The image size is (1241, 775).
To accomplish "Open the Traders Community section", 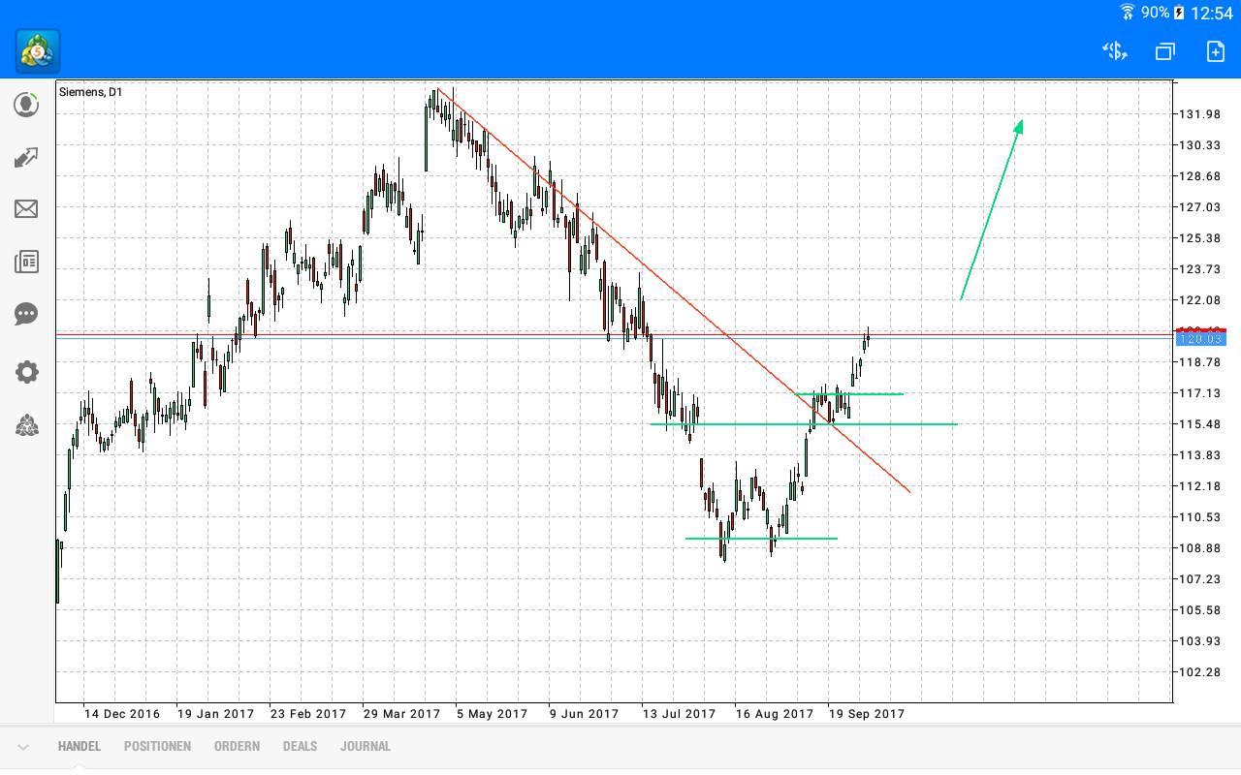I will coord(26,424).
